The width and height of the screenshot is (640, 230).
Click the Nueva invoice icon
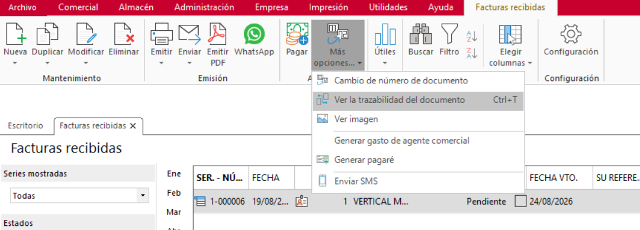click(x=15, y=34)
